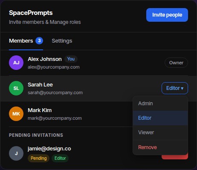Click alex@yourcompany.com email
Screen dimensions: 197x170
click(54, 67)
